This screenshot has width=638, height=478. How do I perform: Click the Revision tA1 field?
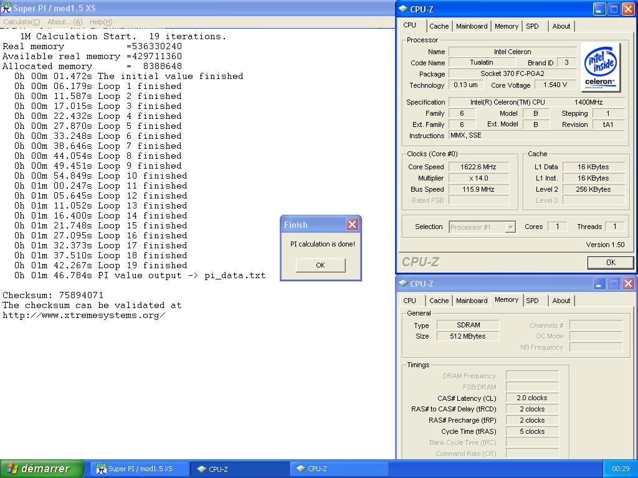click(x=608, y=124)
